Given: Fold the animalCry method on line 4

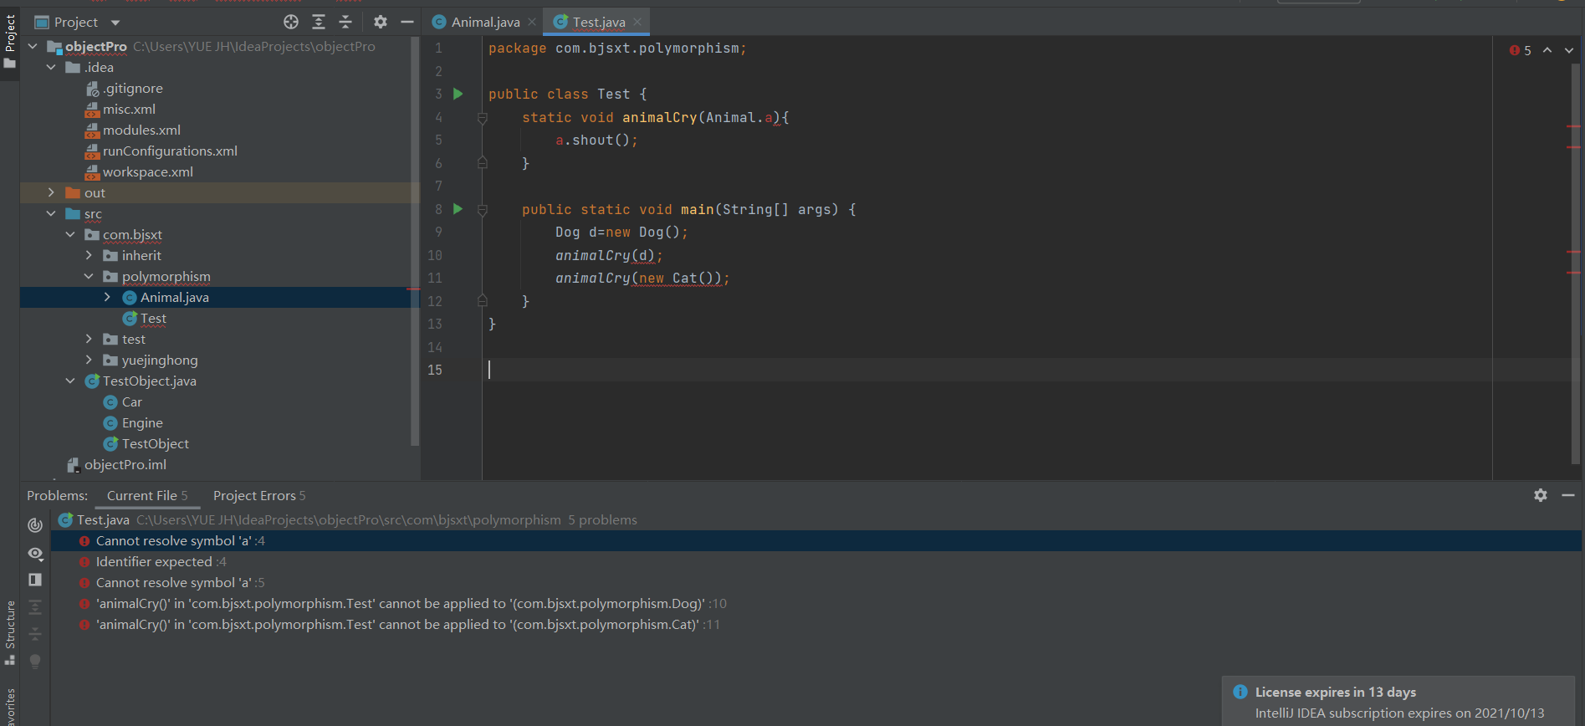Looking at the screenshot, I should [483, 118].
